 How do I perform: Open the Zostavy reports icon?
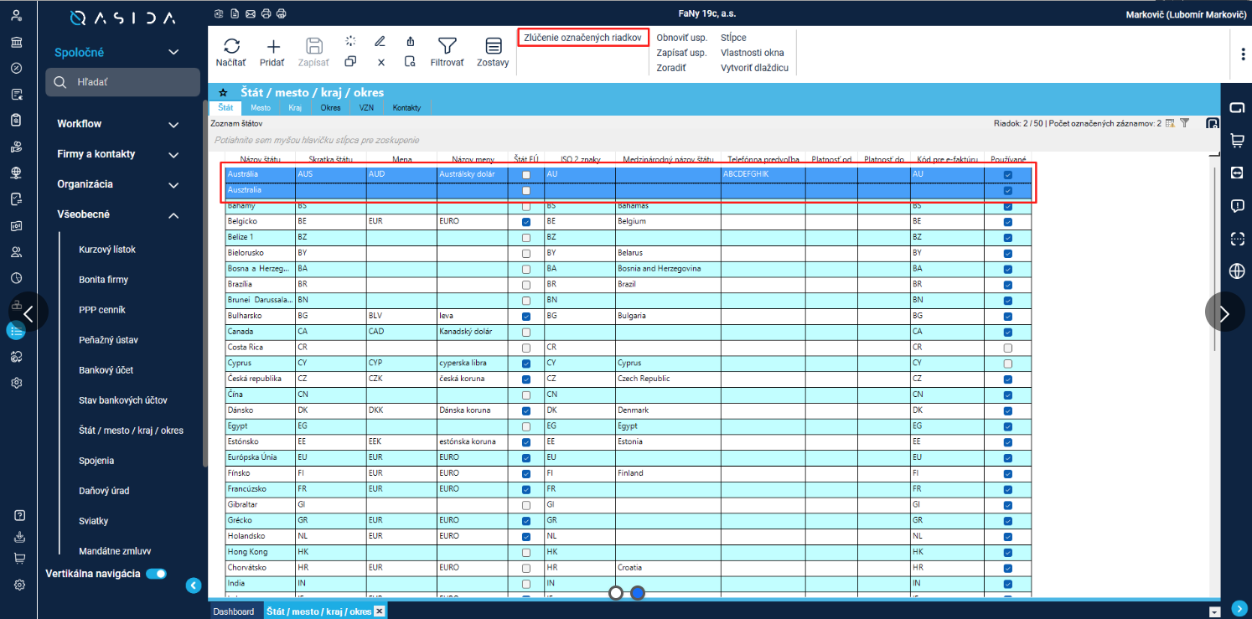(x=493, y=46)
